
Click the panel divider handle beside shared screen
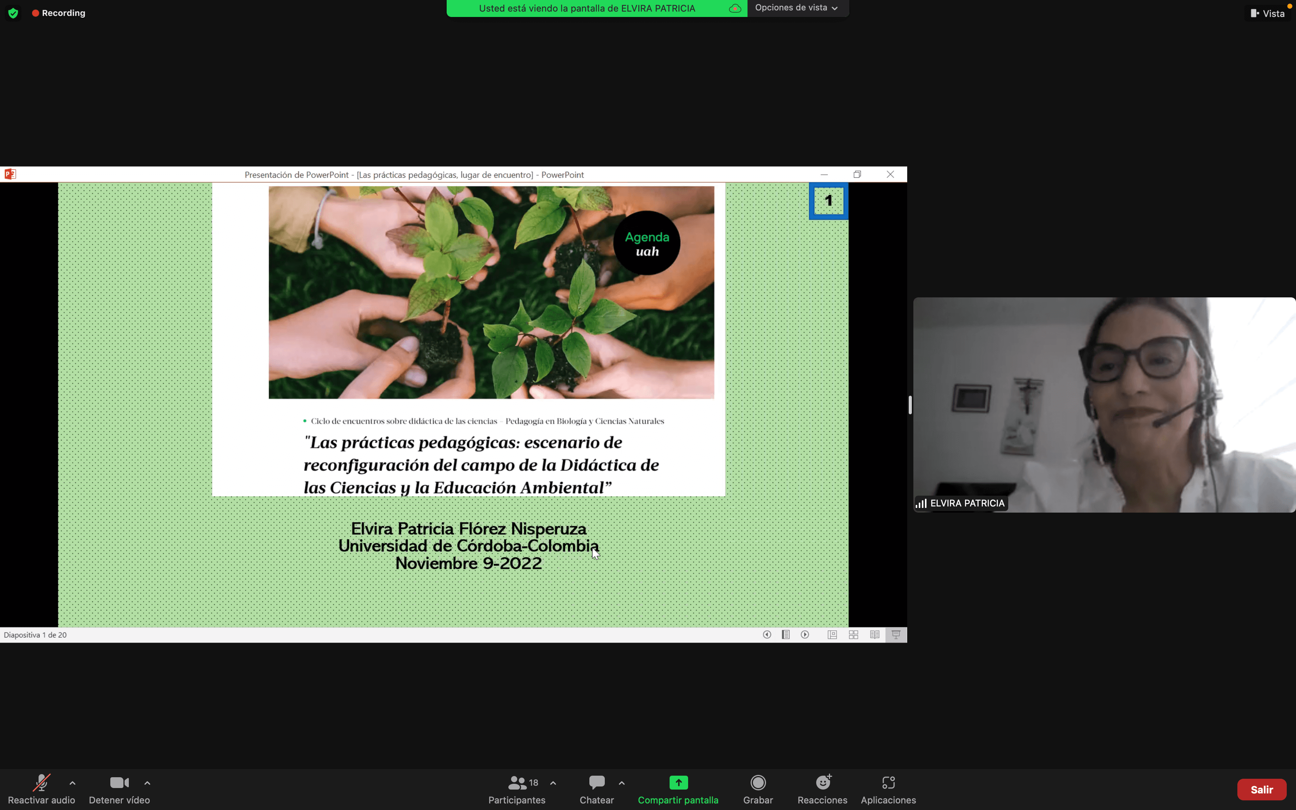910,405
